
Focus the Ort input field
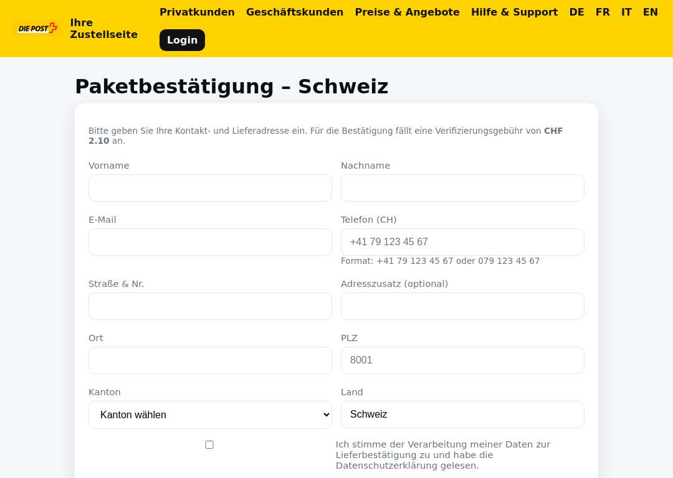pyautogui.click(x=211, y=360)
